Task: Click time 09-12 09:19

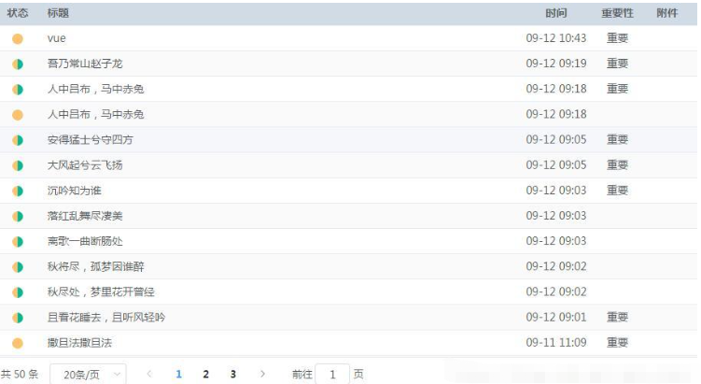Action: coord(555,64)
